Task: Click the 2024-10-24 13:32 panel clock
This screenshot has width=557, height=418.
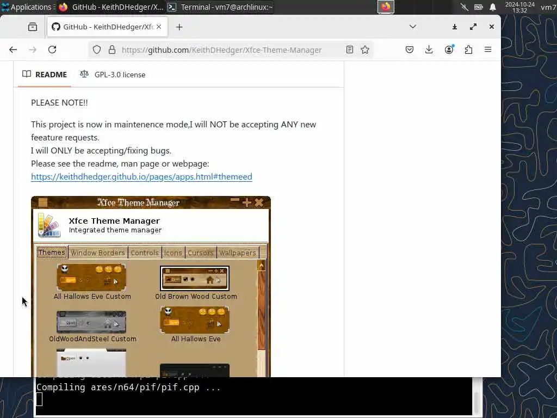Action: coord(519,7)
